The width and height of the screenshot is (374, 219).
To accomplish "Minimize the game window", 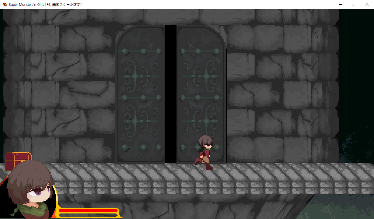I will 340,4.
